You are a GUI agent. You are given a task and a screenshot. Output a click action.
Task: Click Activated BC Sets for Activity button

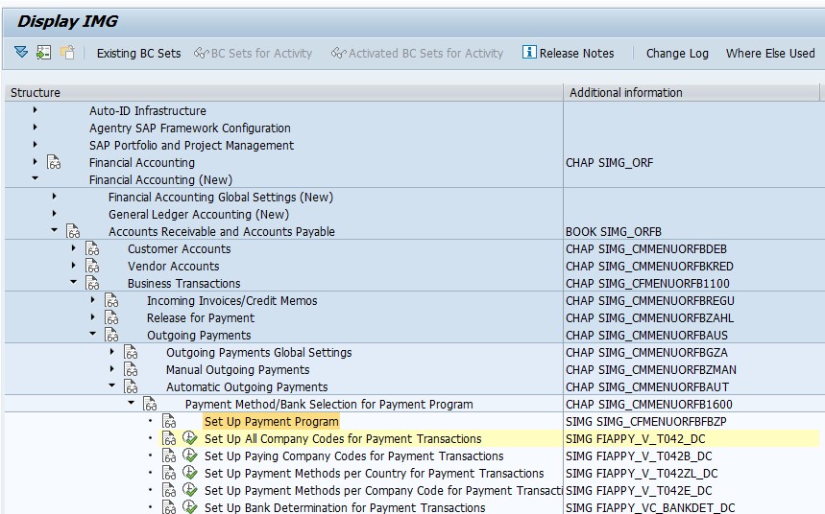417,53
